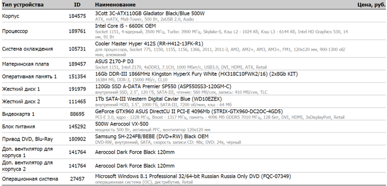Click the ID column header
This screenshot has height=186, width=387.
(77, 4)
